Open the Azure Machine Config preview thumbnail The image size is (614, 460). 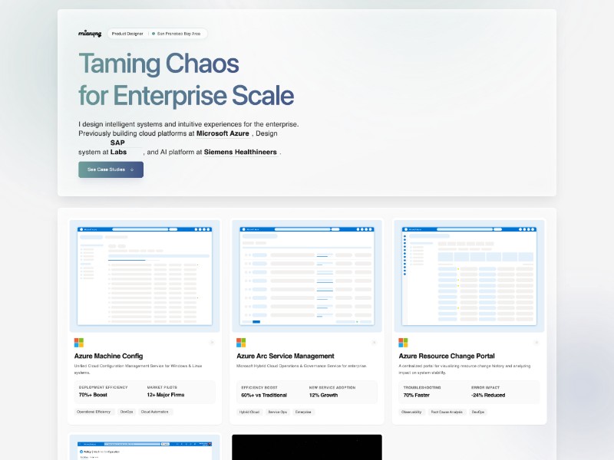tap(144, 276)
